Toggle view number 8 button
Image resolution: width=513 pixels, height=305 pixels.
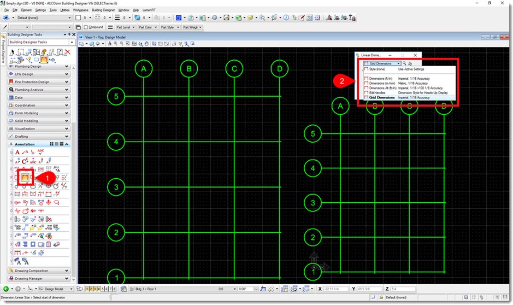click(114, 289)
